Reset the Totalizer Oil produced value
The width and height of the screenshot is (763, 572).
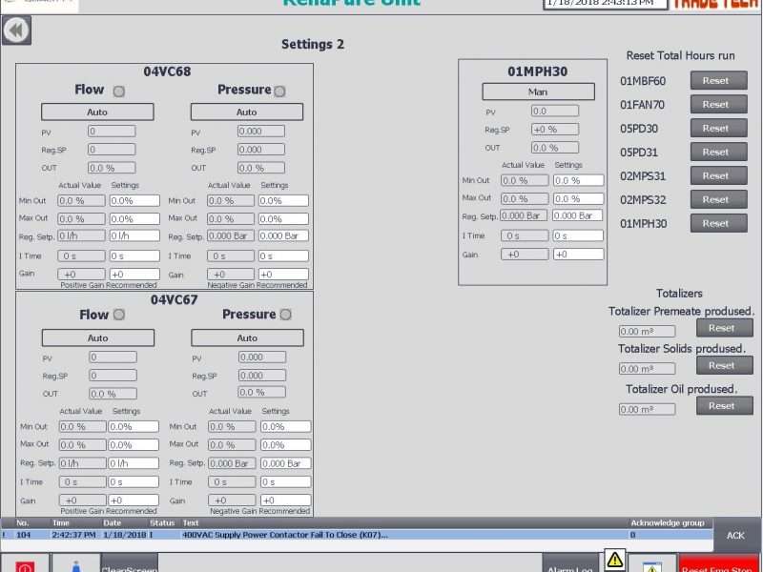click(723, 405)
